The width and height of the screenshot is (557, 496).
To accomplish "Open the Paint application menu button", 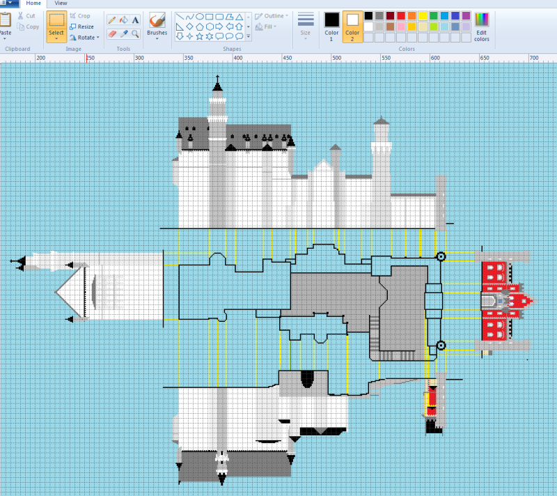I will pos(8,3).
